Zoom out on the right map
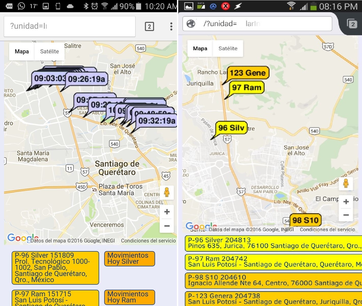This screenshot has height=306, width=362. click(x=346, y=215)
